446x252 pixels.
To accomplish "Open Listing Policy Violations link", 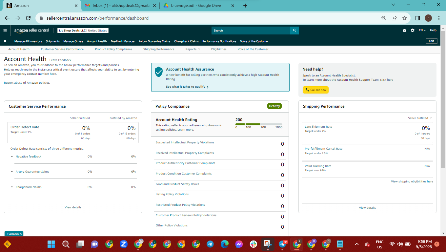I will 172,194.
